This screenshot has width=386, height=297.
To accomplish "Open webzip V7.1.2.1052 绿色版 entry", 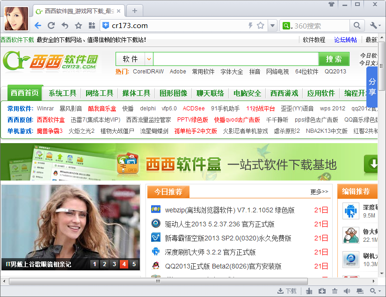I will click(230, 210).
